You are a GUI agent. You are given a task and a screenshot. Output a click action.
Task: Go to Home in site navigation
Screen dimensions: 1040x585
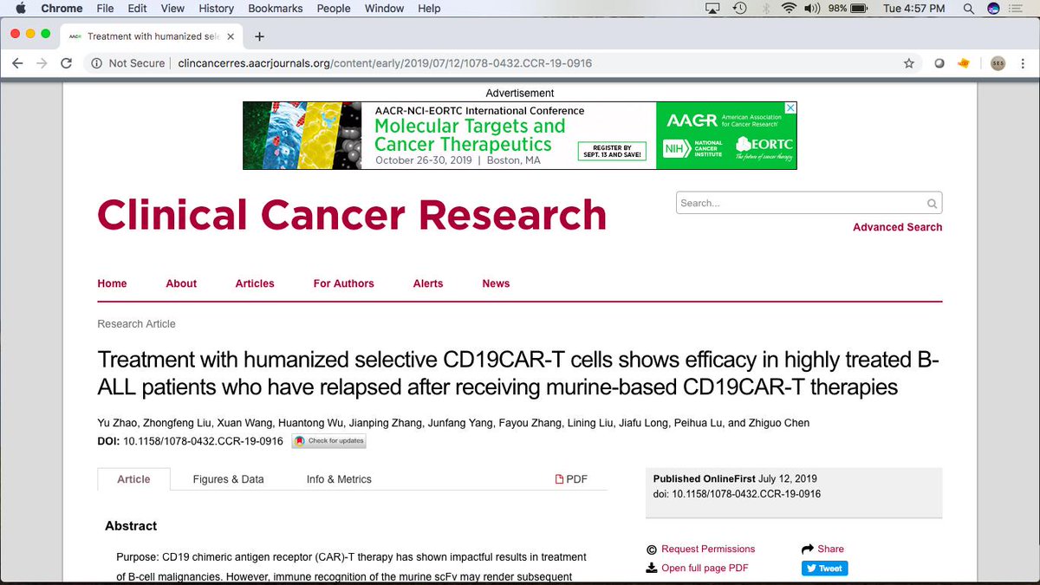click(112, 283)
